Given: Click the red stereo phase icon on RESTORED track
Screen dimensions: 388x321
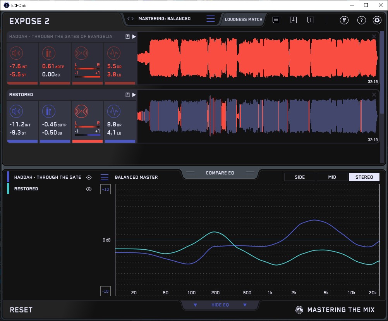Looking at the screenshot, I should point(81,112).
